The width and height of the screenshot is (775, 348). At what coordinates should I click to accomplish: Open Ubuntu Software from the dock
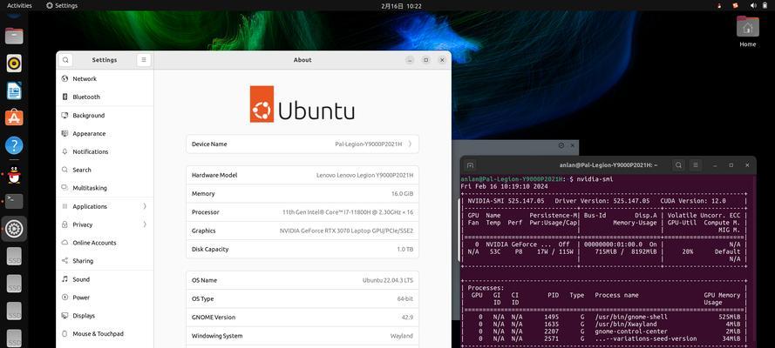point(14,117)
